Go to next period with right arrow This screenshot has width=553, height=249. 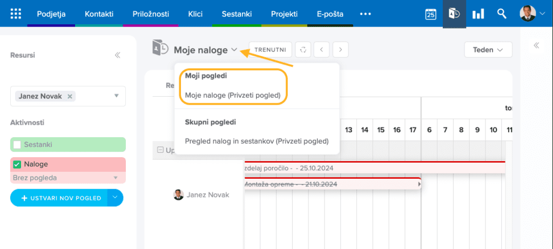(340, 50)
